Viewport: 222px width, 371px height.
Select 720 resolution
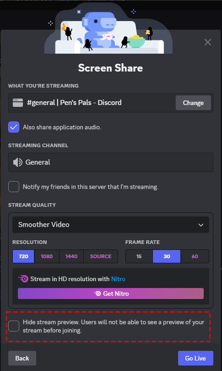(23, 256)
